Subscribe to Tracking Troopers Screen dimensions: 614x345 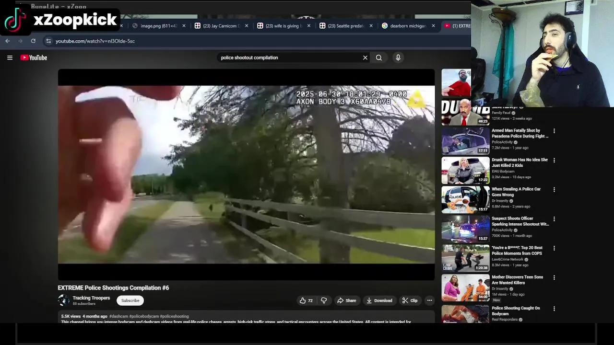(x=130, y=300)
